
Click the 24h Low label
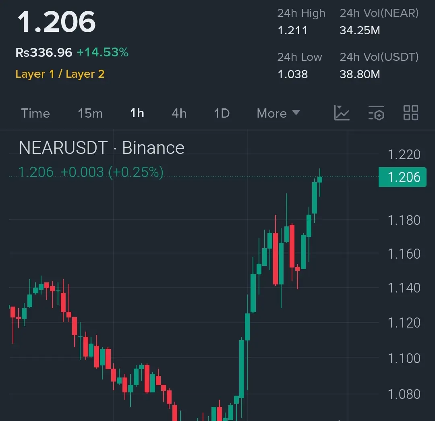tap(300, 57)
